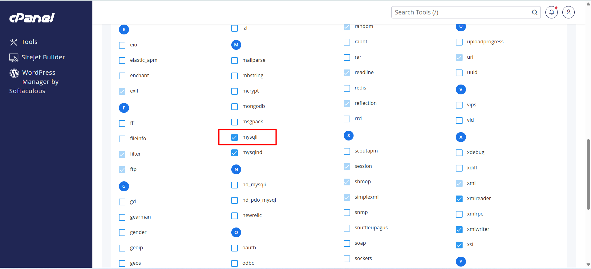The width and height of the screenshot is (591, 269).
Task: Click the elastic_apm extension label
Action: point(144,60)
